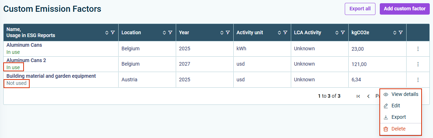This screenshot has width=433, height=138.
Task: Choose Edit in the context menu
Action: coord(400,106)
